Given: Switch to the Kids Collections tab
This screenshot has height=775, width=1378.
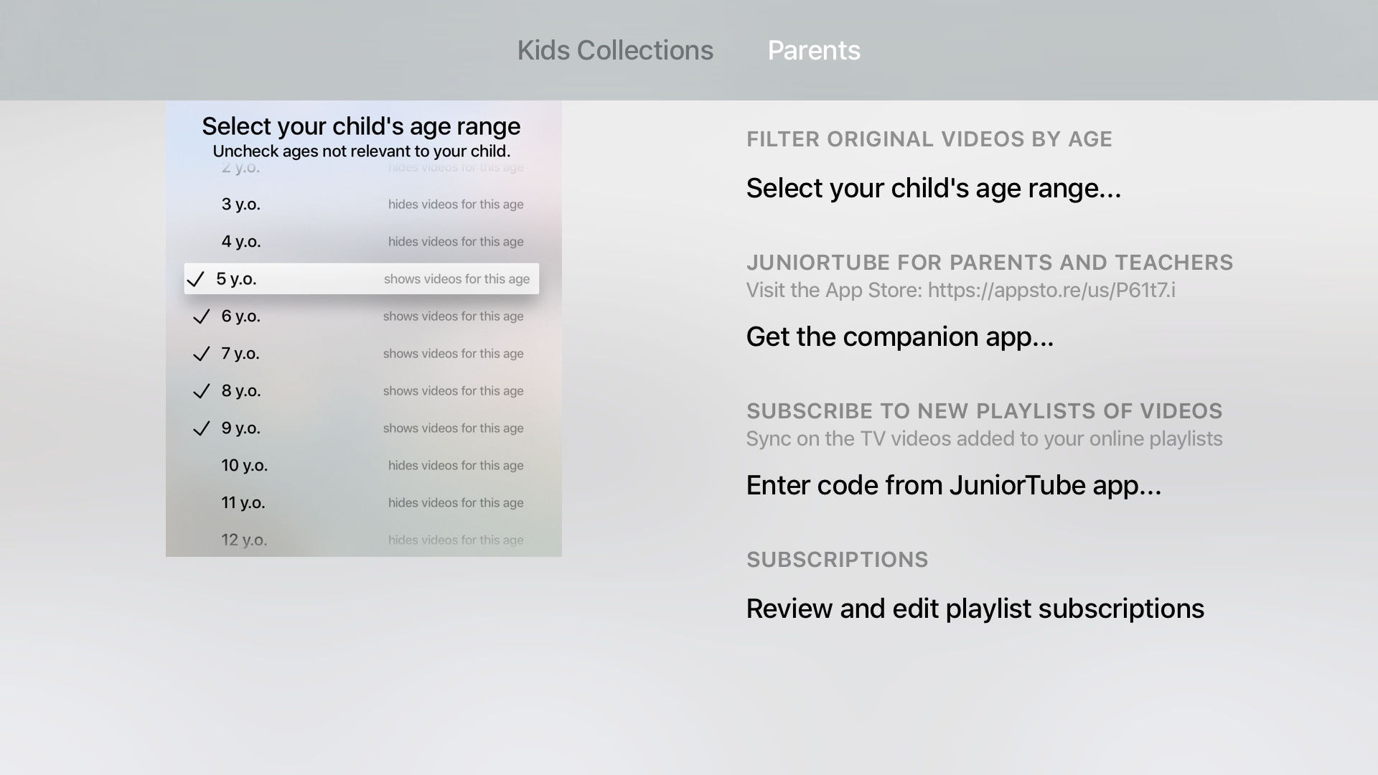Looking at the screenshot, I should [615, 50].
